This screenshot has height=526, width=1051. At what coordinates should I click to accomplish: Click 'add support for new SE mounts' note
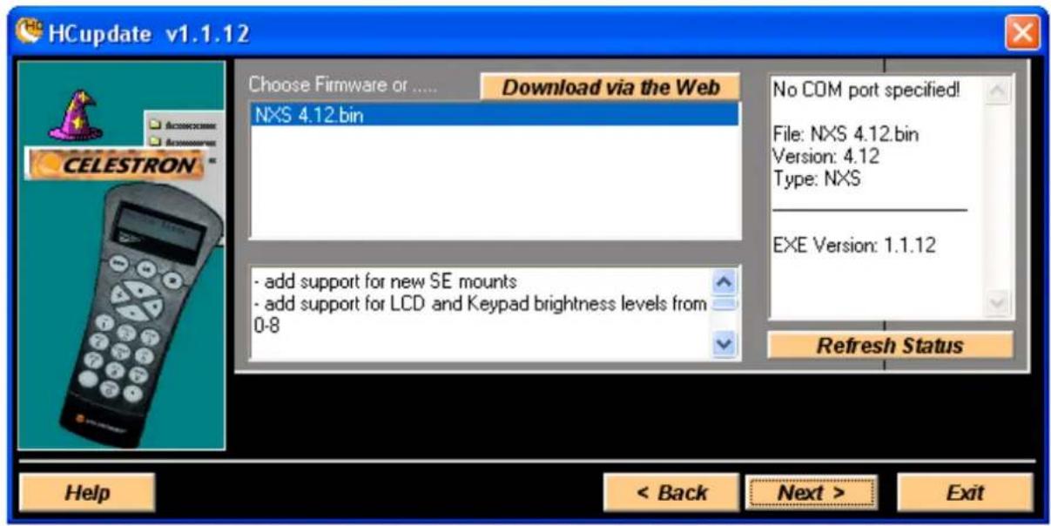click(x=386, y=282)
